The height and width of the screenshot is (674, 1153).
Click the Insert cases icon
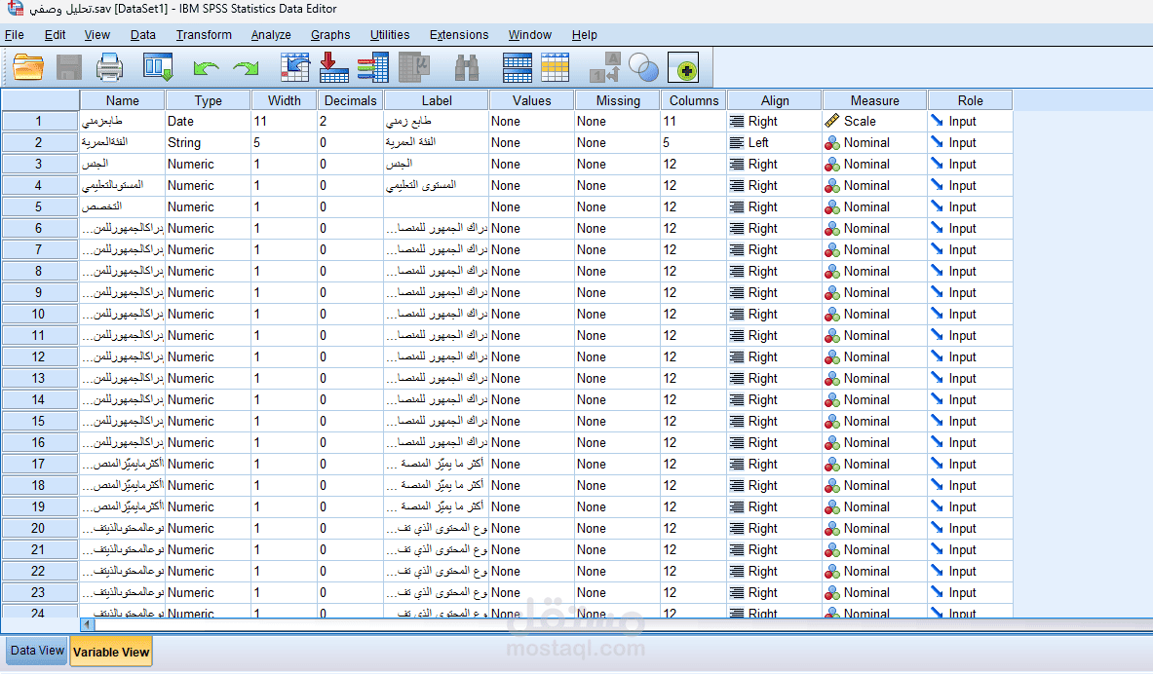517,67
